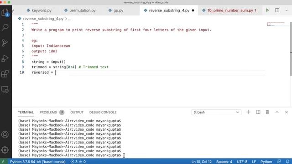This screenshot has height=164, width=292.
Task: Select reverse_substring_4.py editor tab
Action: (x=169, y=10)
